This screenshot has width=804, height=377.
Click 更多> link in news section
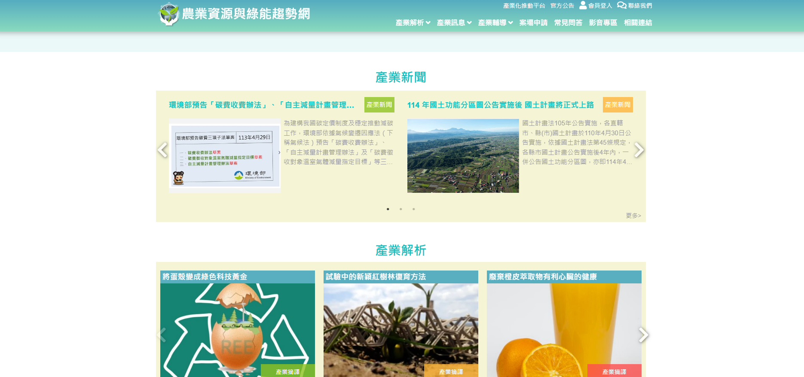click(x=633, y=216)
